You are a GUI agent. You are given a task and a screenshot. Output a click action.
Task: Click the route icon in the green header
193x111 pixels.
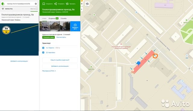tap(67, 4)
